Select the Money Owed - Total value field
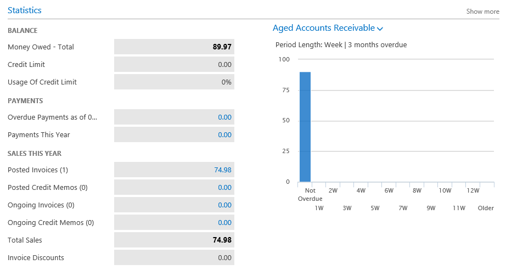 point(174,47)
